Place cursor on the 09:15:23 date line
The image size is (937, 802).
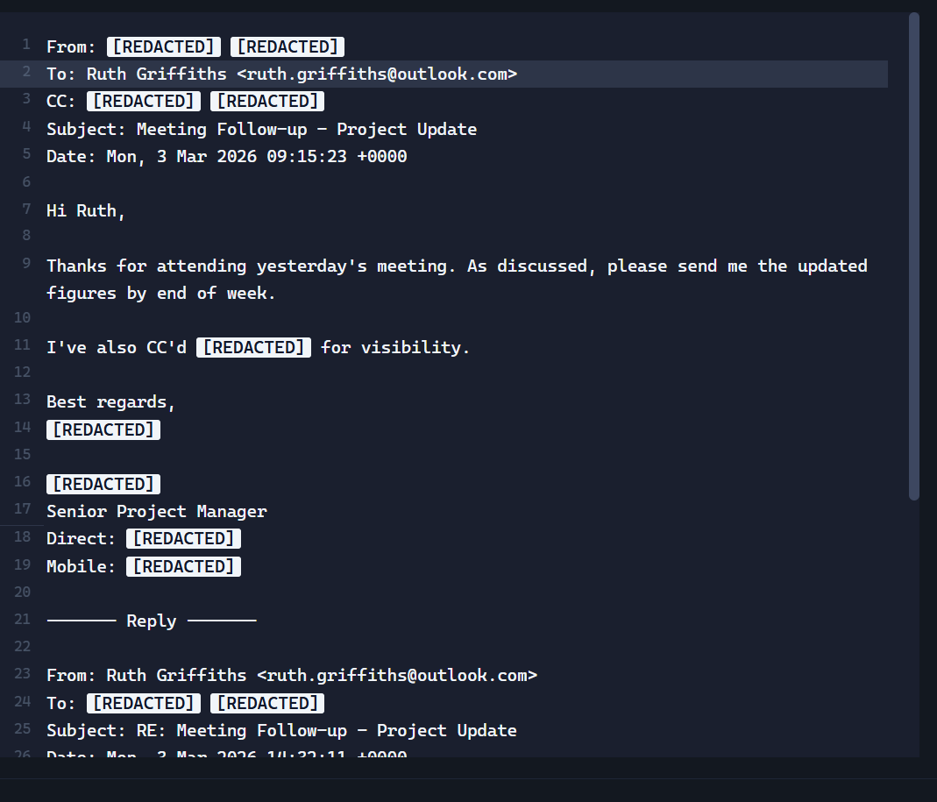pos(226,157)
